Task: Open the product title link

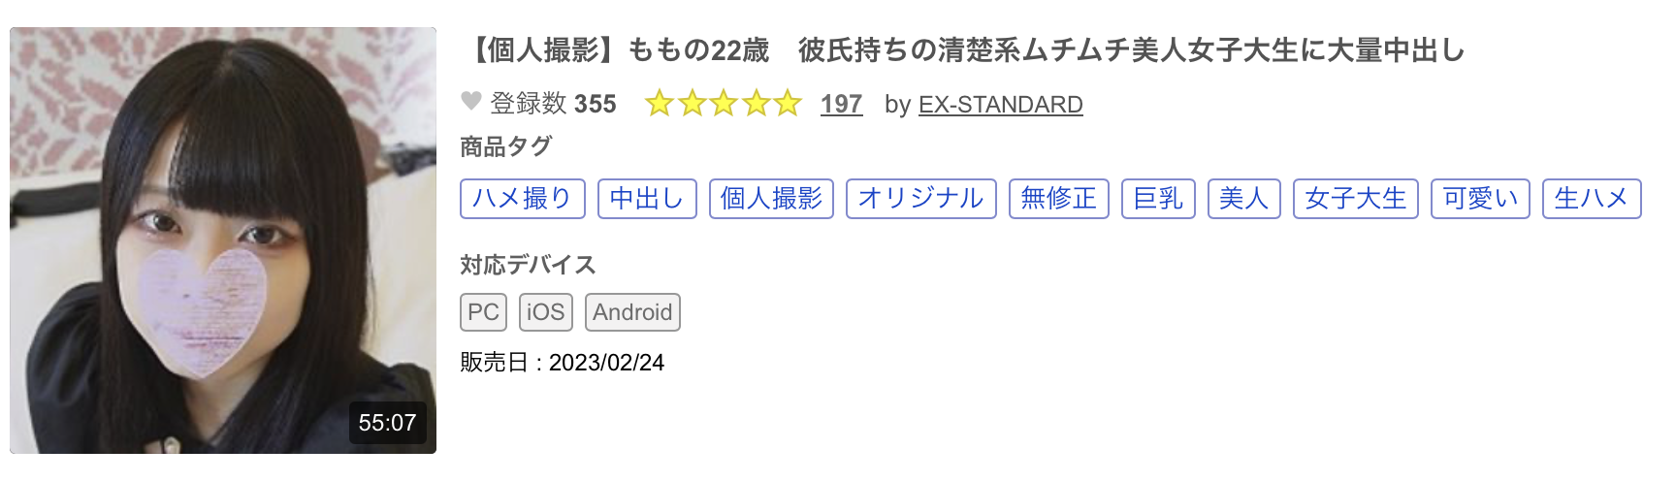Action: click(966, 50)
